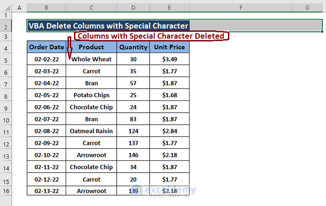Select the 'Quantity' header cell

[x=133, y=47]
